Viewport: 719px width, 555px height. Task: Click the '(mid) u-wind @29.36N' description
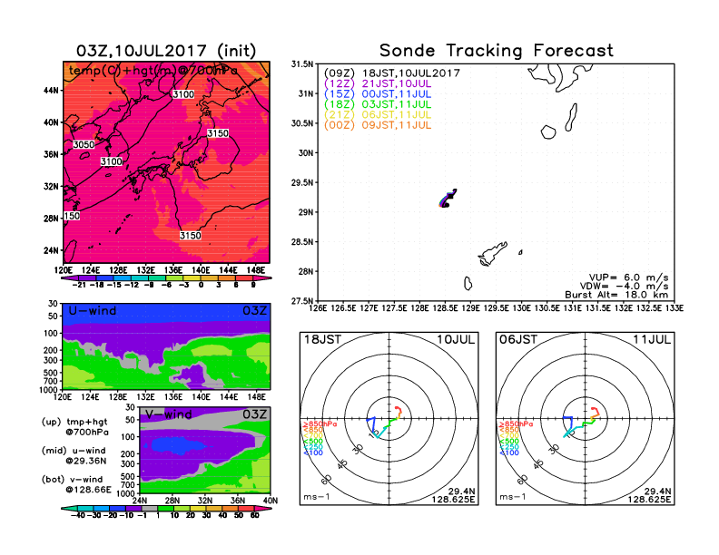point(74,455)
